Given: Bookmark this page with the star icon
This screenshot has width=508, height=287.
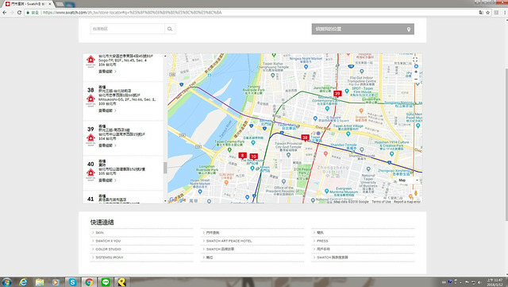Looking at the screenshot, I should coord(487,13).
